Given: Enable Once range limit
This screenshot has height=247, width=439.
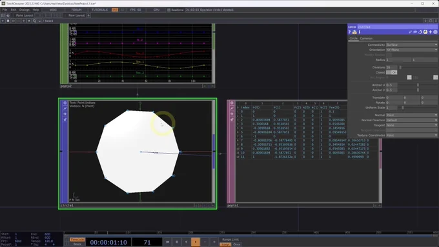Looking at the screenshot, I should 237,244.
